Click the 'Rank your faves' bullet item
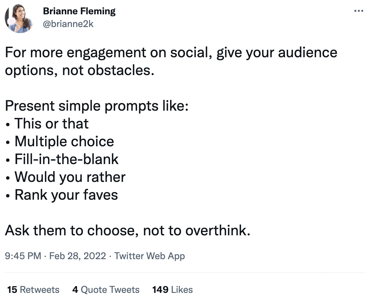 [x=66, y=195]
